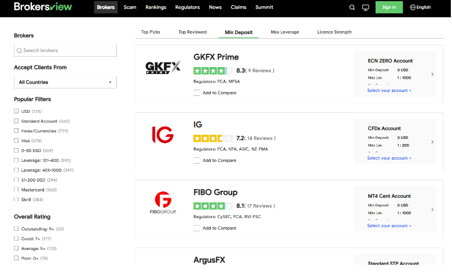Click IG star rating
The height and width of the screenshot is (277, 452).
point(213,138)
